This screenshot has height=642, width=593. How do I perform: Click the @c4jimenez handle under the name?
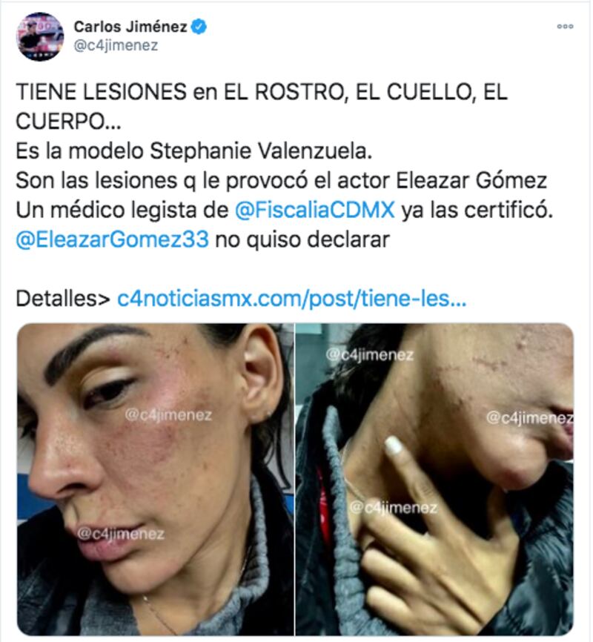coord(116,45)
